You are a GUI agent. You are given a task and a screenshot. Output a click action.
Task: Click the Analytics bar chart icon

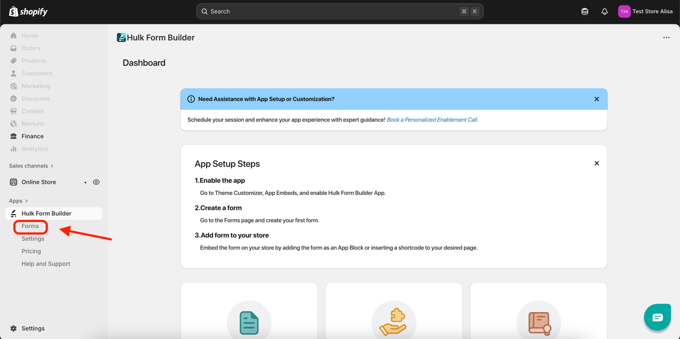pyautogui.click(x=13, y=149)
